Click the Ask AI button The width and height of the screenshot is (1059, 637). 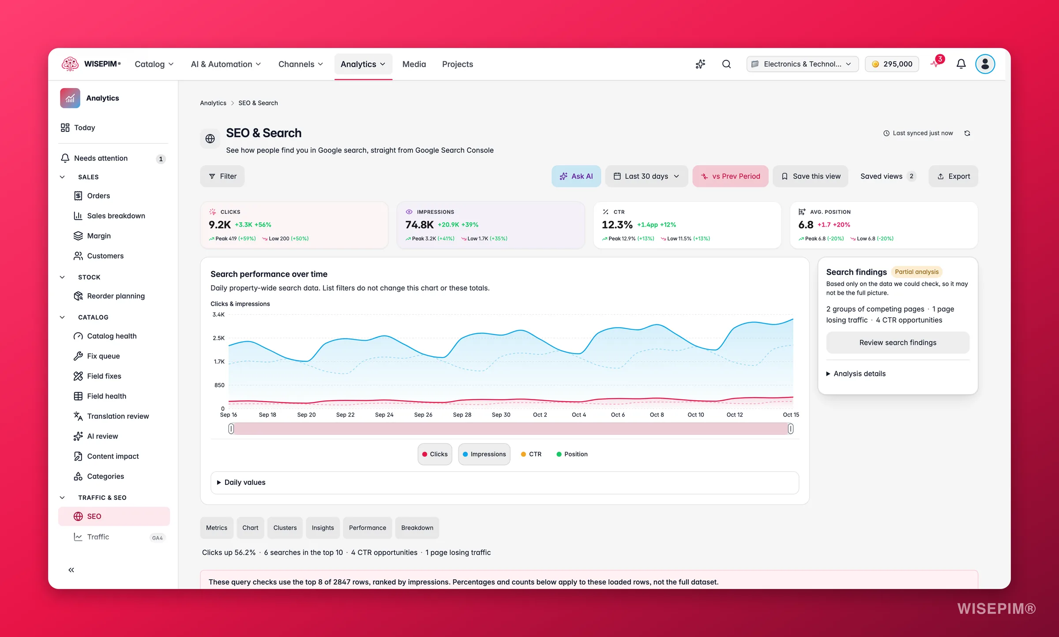(576, 176)
